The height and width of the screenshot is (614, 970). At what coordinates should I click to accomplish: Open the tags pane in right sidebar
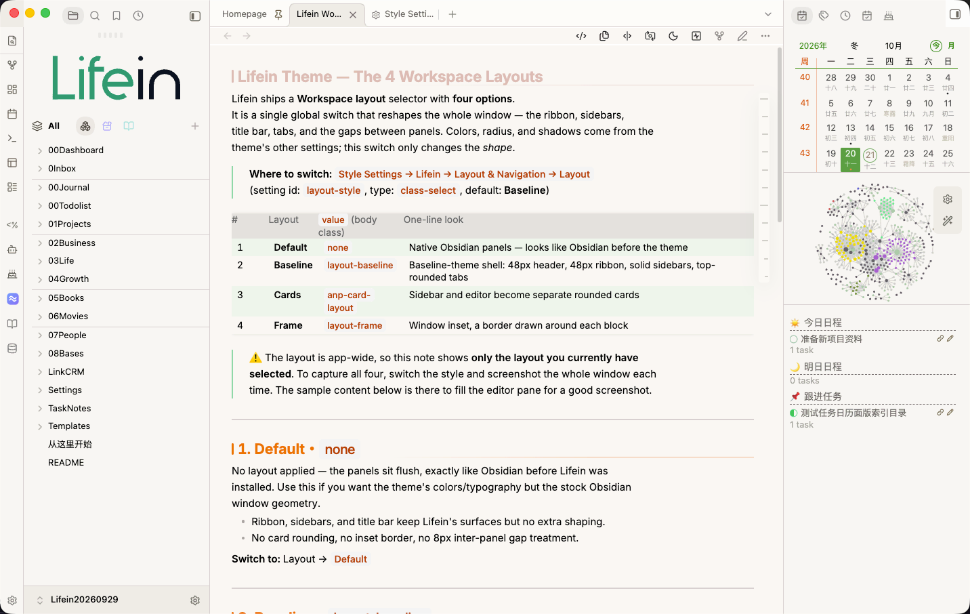pyautogui.click(x=824, y=16)
